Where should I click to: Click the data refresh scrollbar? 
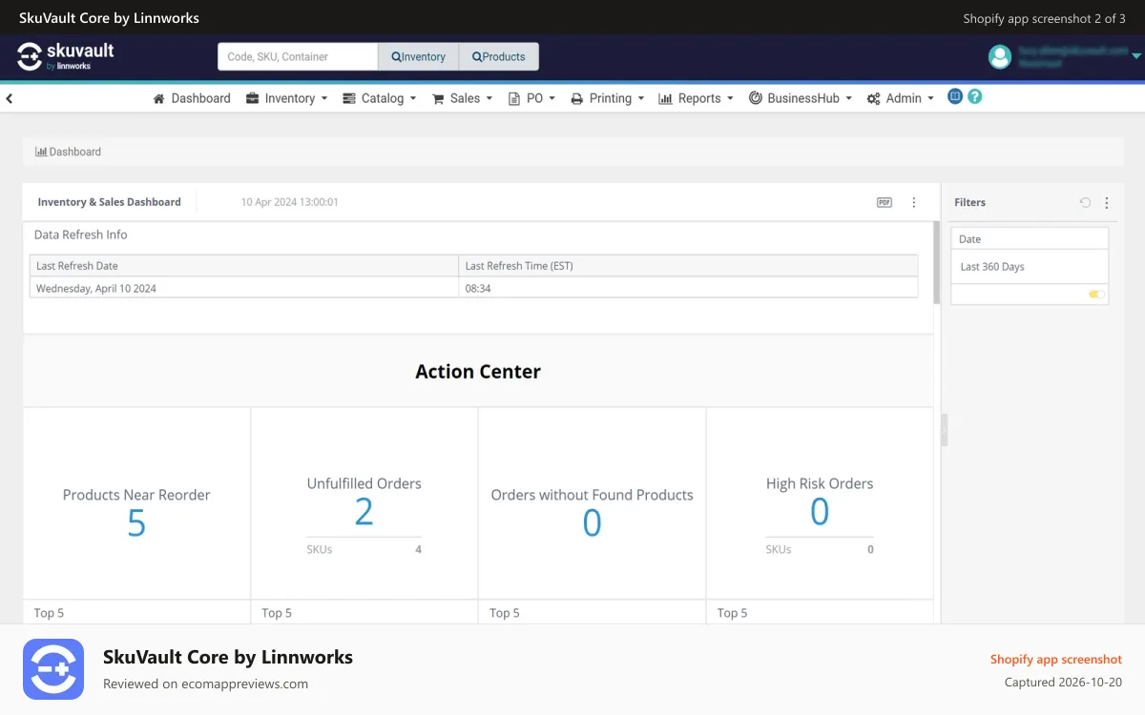coord(936,263)
